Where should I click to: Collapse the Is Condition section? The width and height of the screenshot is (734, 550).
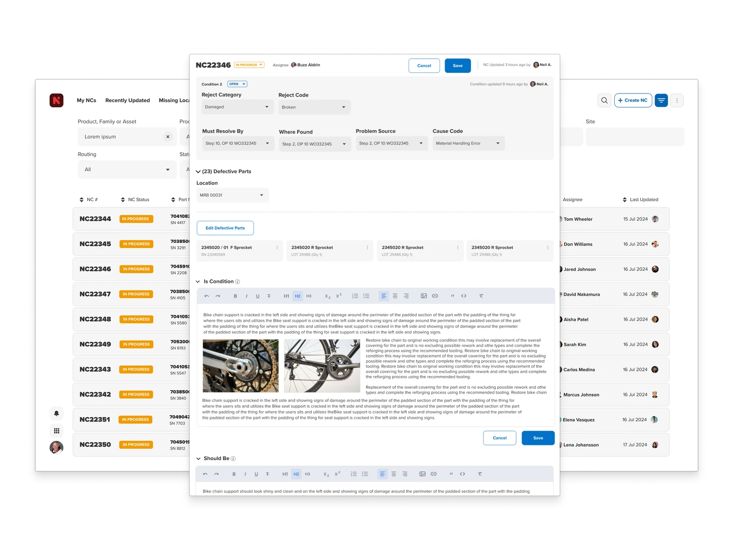(198, 282)
